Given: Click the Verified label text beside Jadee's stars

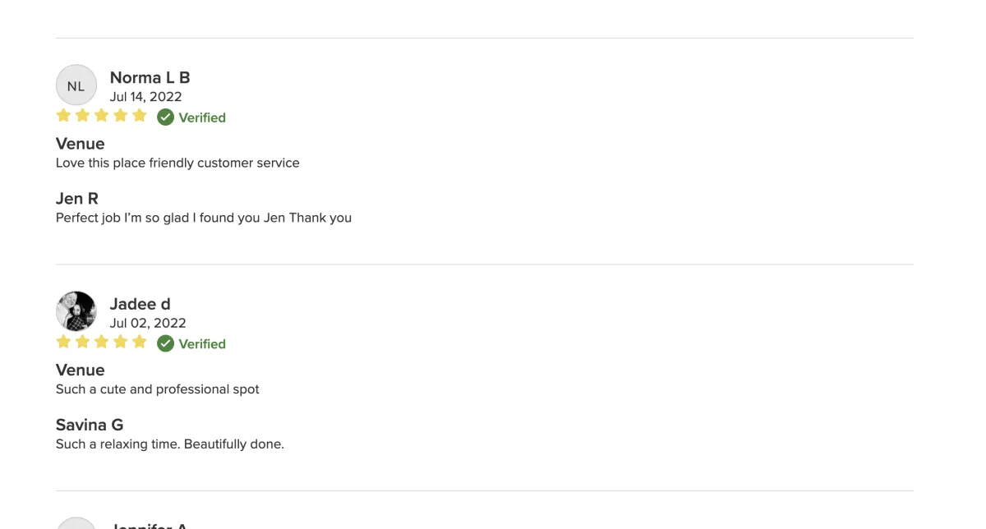Looking at the screenshot, I should (x=202, y=344).
